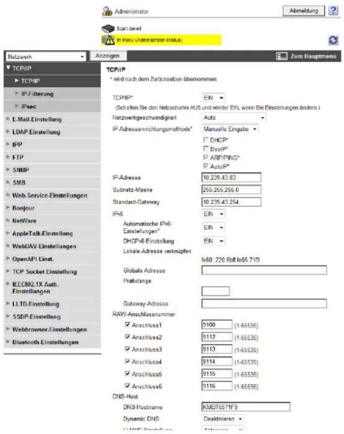Open the Dynamic DNS Deaktivieren dropdown

(222, 419)
